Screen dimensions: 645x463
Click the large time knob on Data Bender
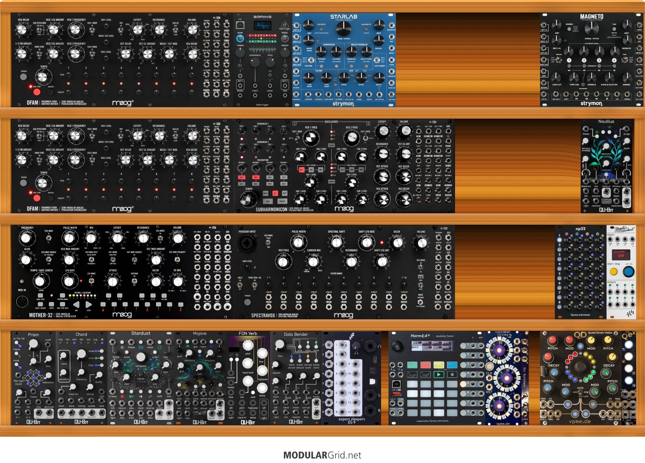click(280, 345)
